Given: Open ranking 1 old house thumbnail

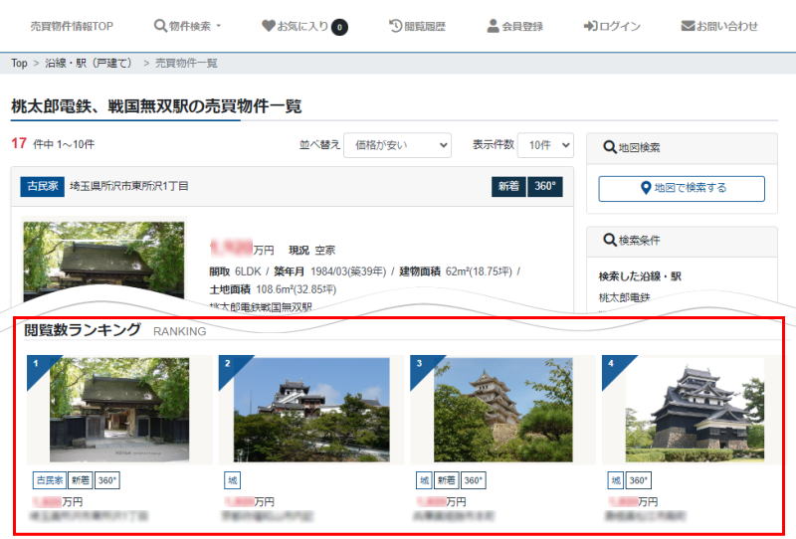Looking at the screenshot, I should 119,410.
